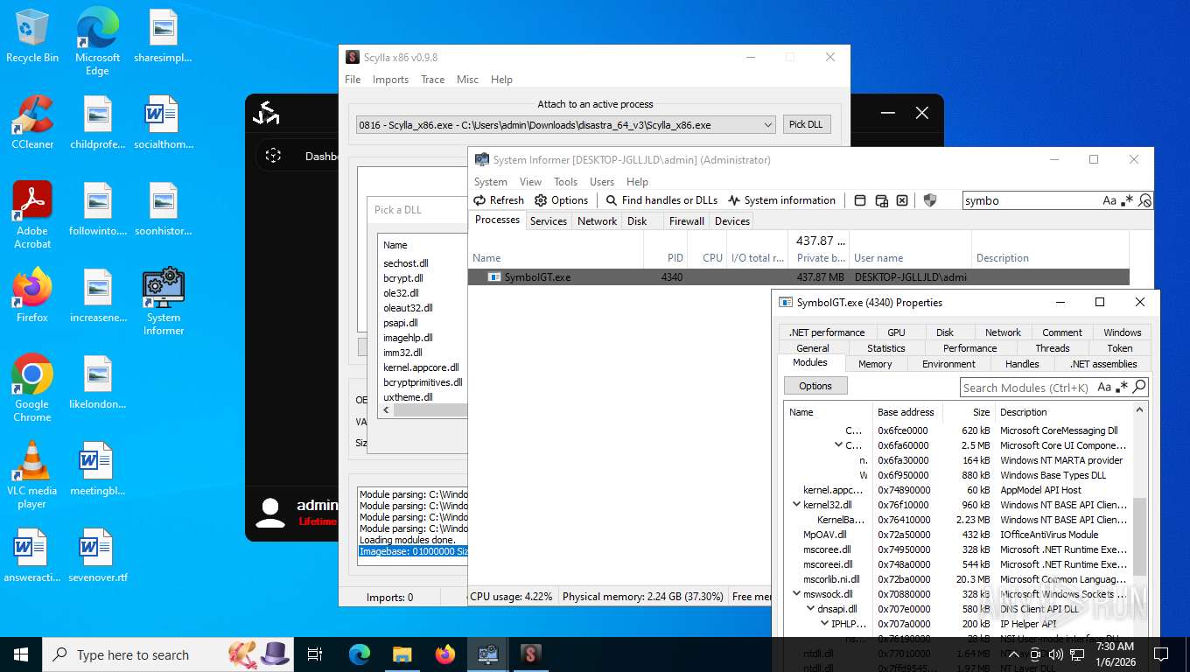Image resolution: width=1190 pixels, height=672 pixels.
Task: Open Recycle Bin desktop icon
Action: click(32, 37)
